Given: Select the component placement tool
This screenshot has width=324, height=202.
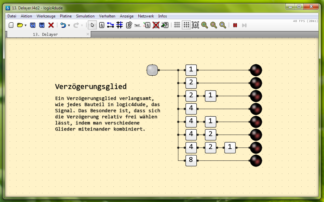Looking at the screenshot, I should [x=101, y=25].
